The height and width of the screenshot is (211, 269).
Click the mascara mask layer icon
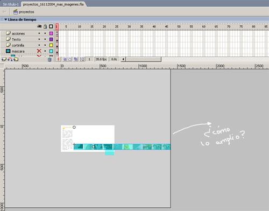pos(8,51)
